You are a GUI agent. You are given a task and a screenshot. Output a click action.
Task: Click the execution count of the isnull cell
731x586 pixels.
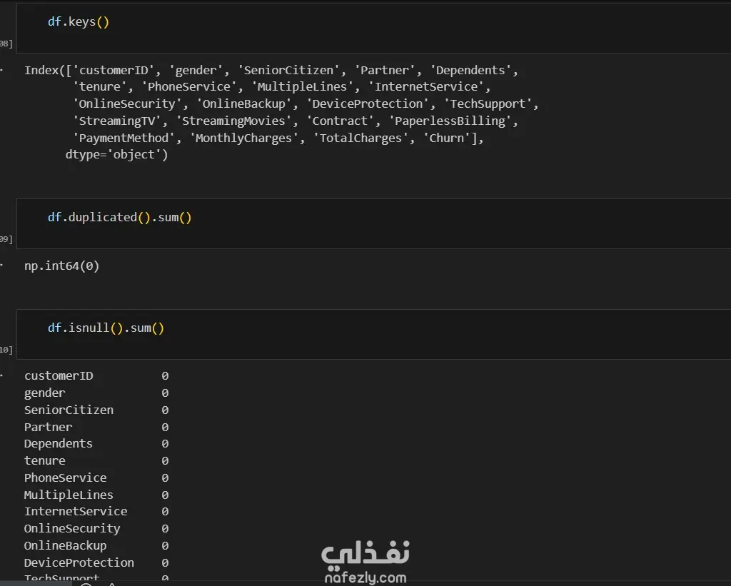coord(6,350)
